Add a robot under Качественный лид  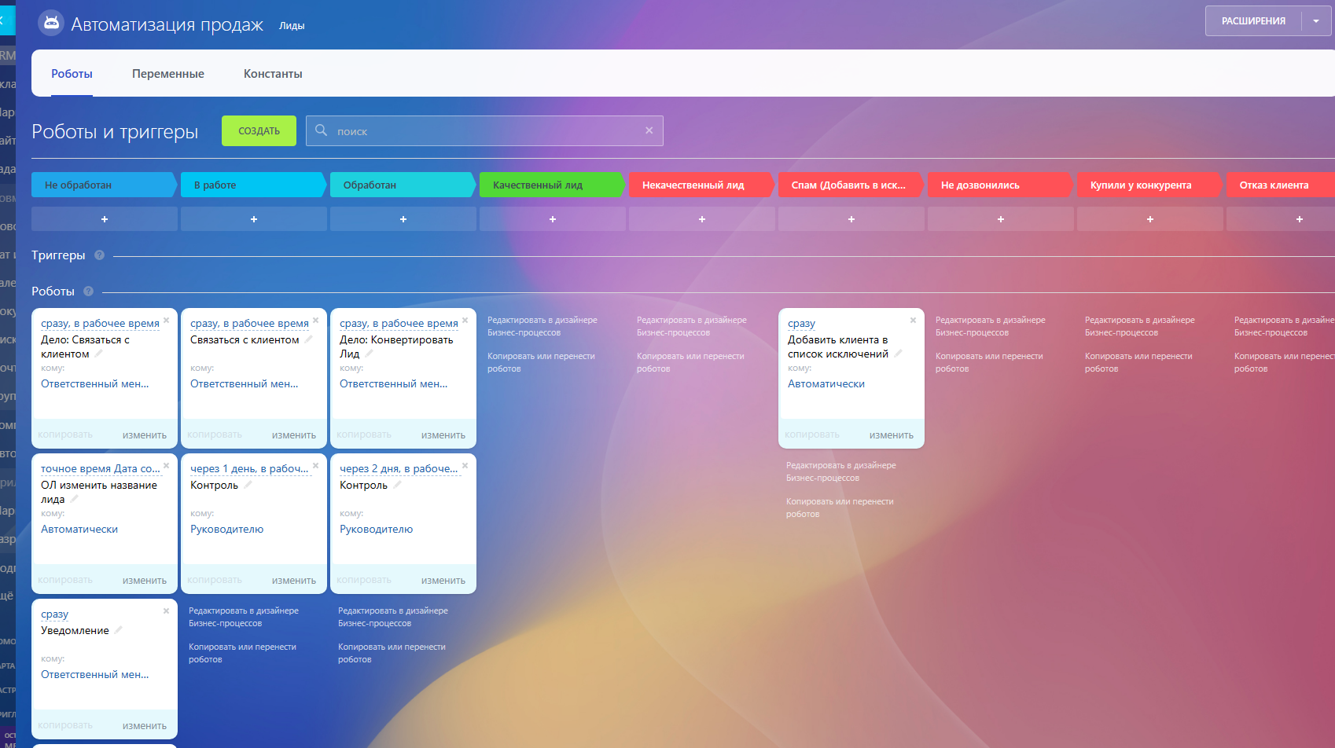click(553, 219)
